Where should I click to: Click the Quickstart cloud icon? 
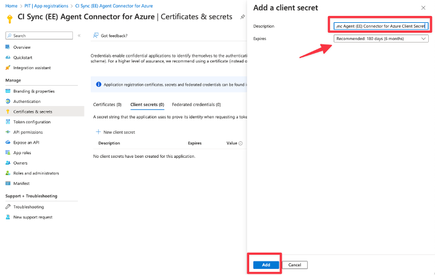tap(8, 57)
